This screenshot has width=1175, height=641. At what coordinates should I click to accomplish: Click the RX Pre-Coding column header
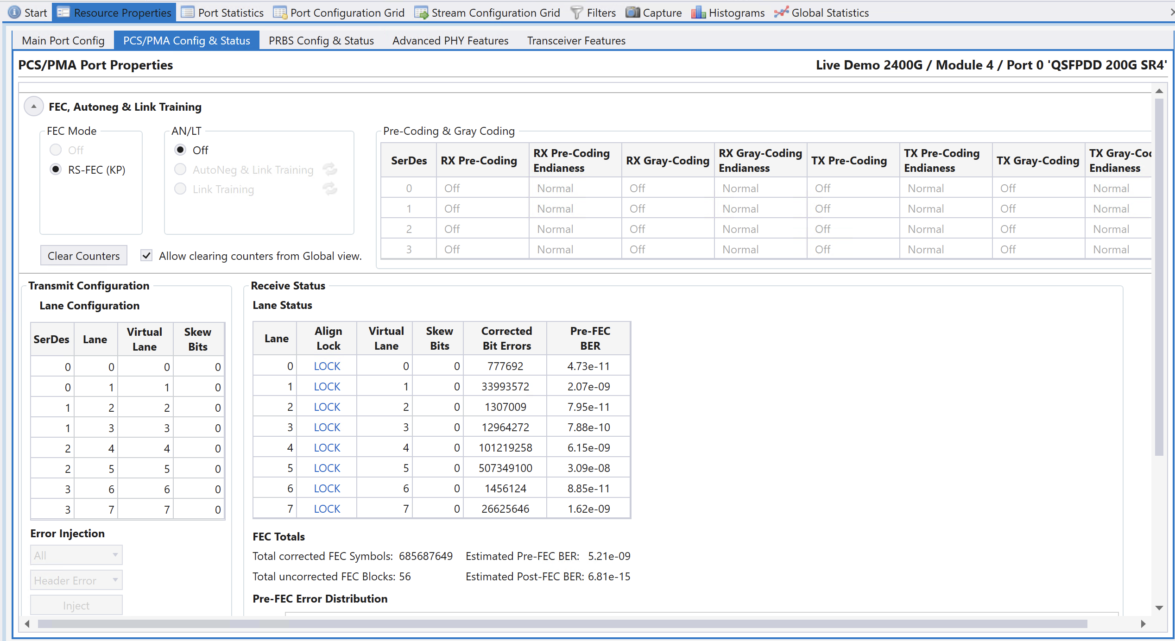[x=482, y=160]
